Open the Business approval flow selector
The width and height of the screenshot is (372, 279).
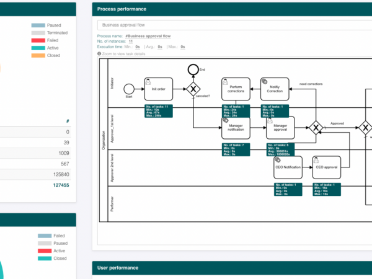[234, 25]
